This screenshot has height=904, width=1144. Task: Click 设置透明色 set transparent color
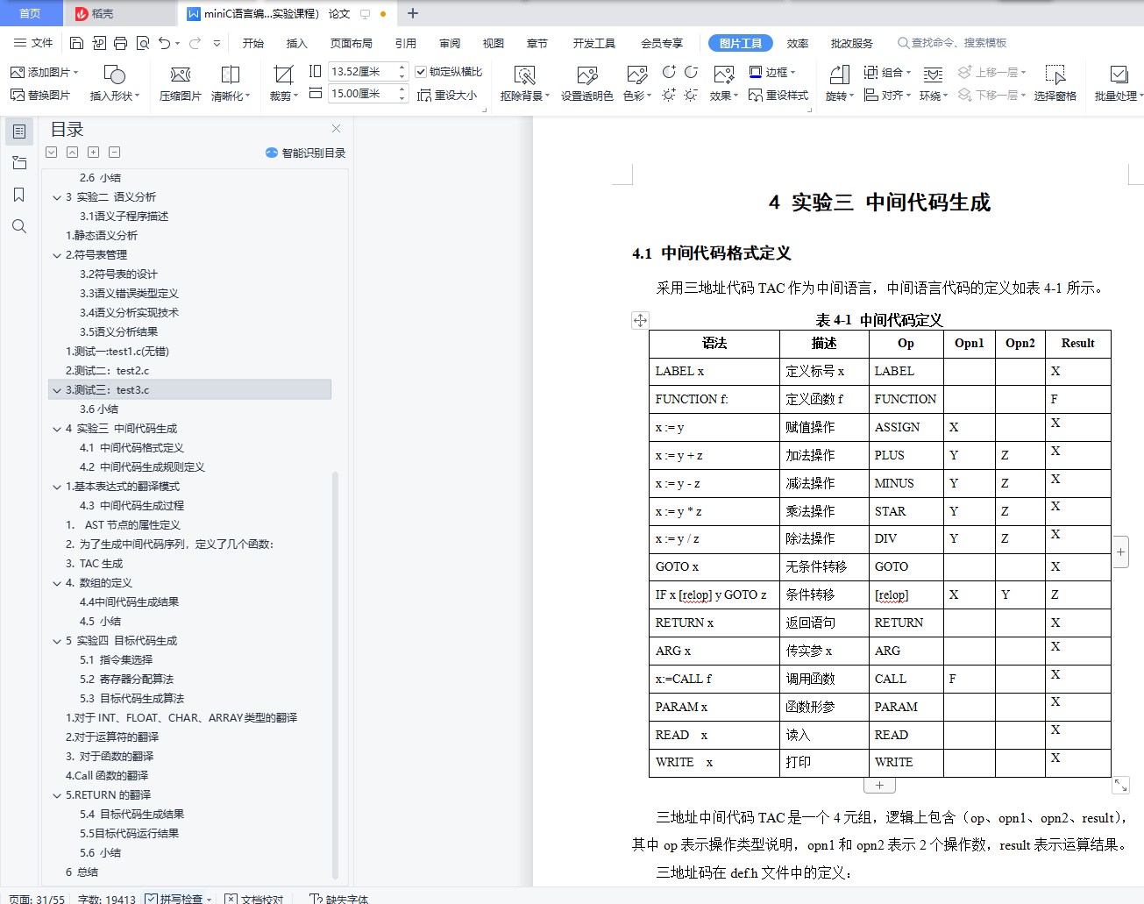587,83
